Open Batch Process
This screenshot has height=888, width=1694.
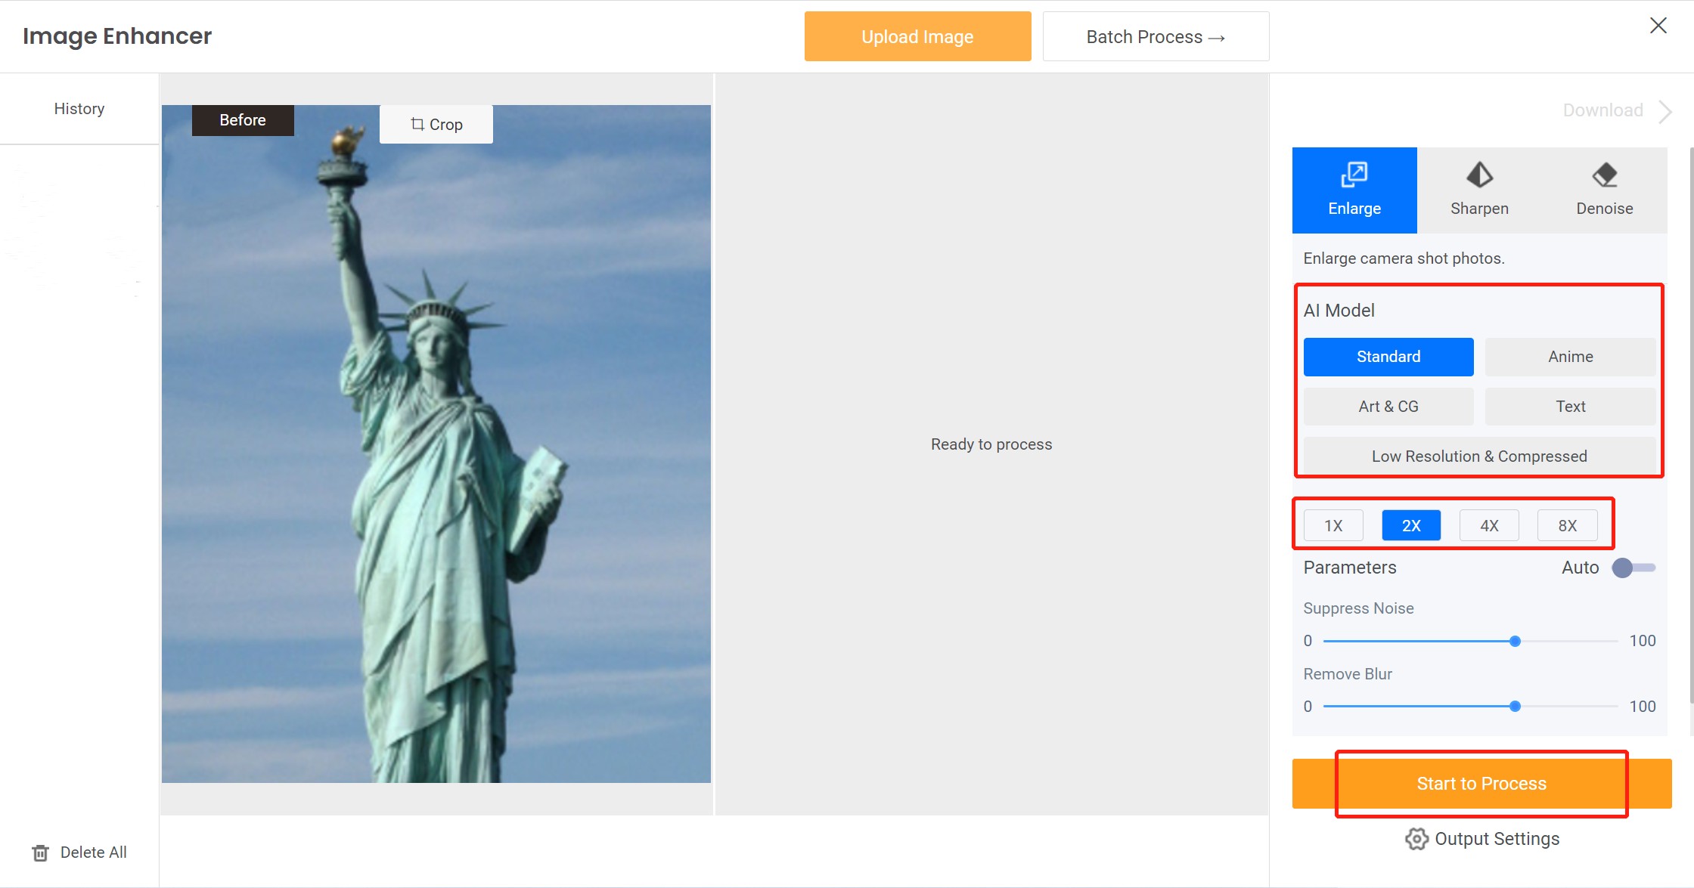coord(1156,36)
